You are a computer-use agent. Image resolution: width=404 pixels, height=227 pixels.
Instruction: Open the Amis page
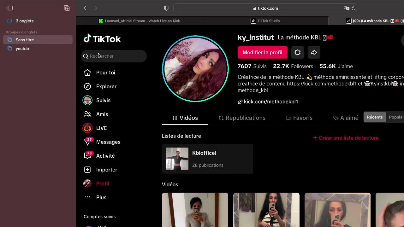pos(96,114)
